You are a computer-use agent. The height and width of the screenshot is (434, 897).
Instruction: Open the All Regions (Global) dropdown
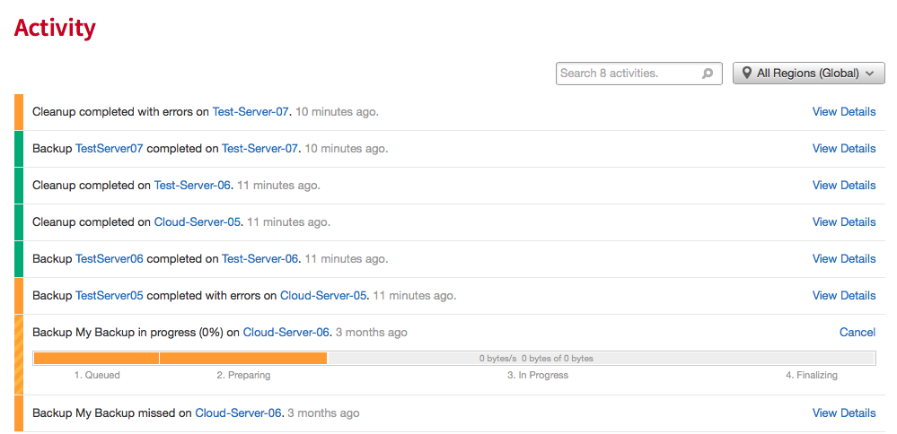point(809,74)
